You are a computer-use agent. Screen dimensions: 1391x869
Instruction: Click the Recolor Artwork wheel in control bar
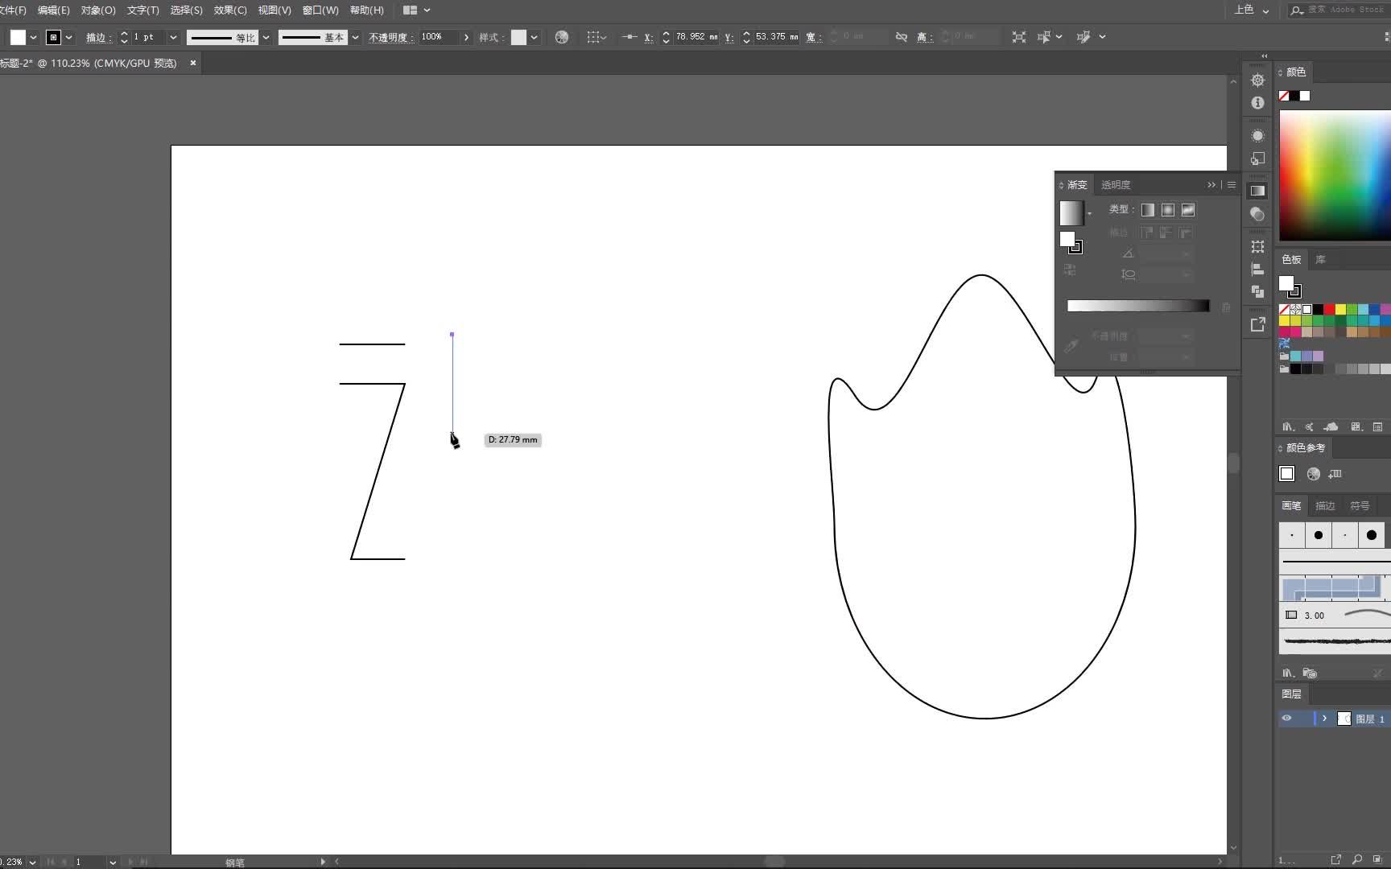click(562, 37)
